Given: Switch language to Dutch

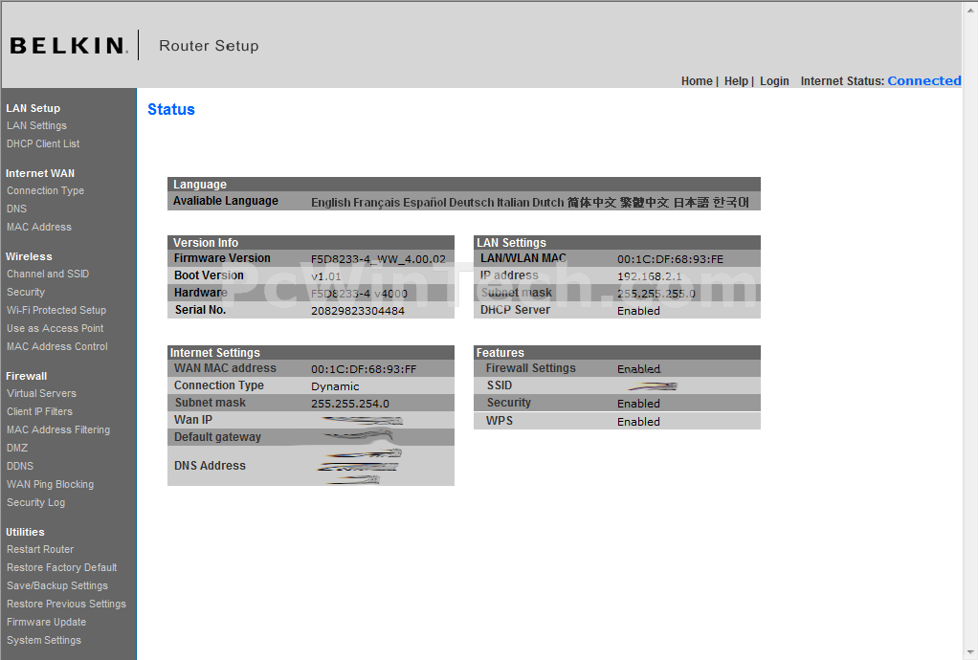Looking at the screenshot, I should pos(548,203).
